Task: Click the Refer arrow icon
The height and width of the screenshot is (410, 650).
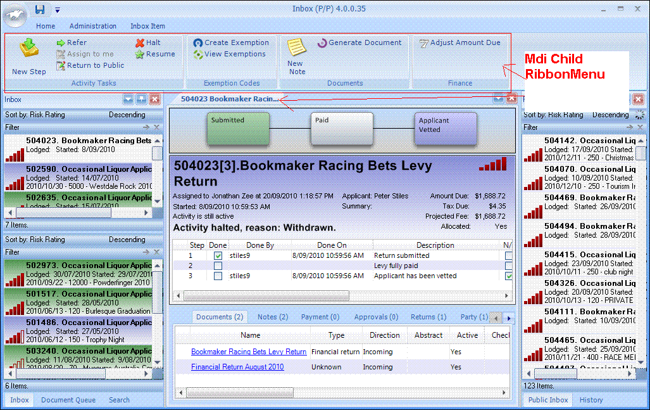Action: coord(61,42)
